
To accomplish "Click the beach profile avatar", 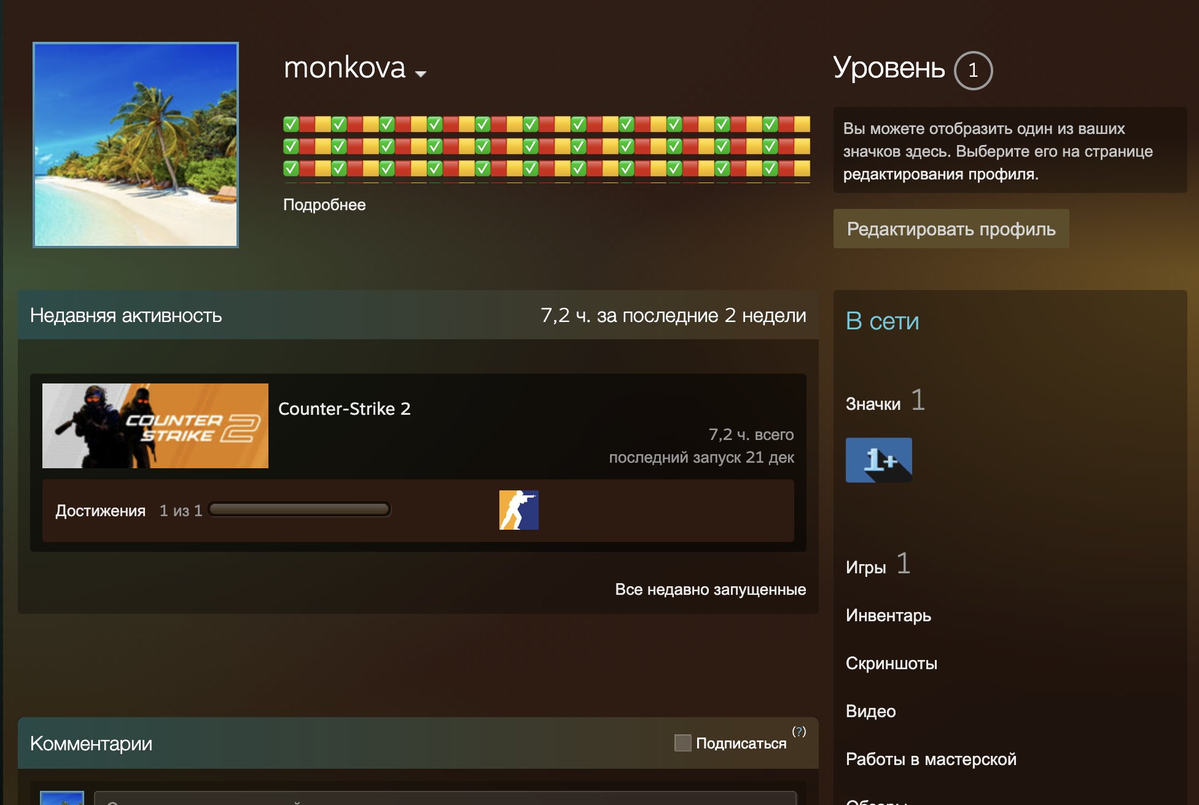I will click(136, 145).
